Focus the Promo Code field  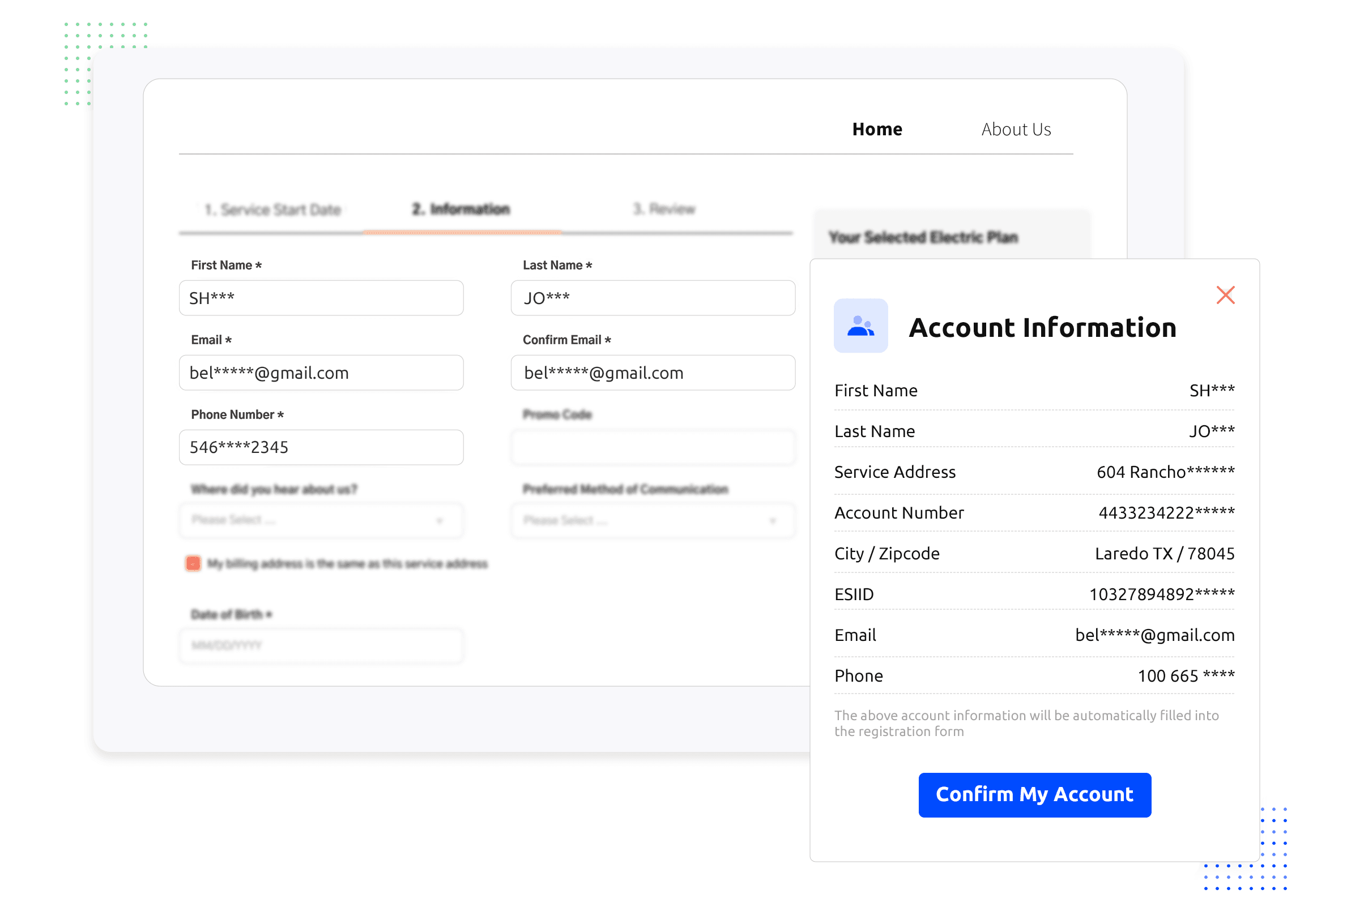pyautogui.click(x=652, y=447)
